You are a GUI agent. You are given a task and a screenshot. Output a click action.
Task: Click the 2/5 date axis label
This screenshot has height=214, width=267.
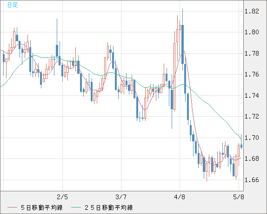62,197
